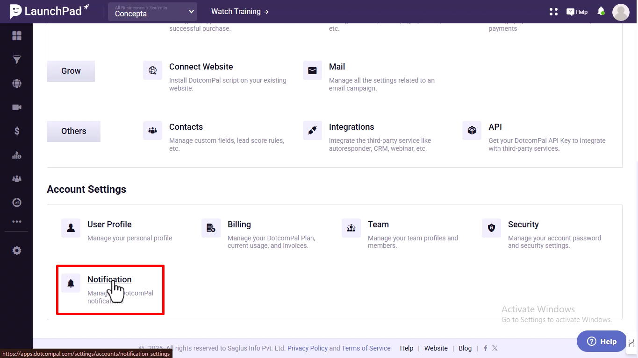Open the funnel icon in sidebar
The height and width of the screenshot is (358, 638).
pyautogui.click(x=17, y=60)
